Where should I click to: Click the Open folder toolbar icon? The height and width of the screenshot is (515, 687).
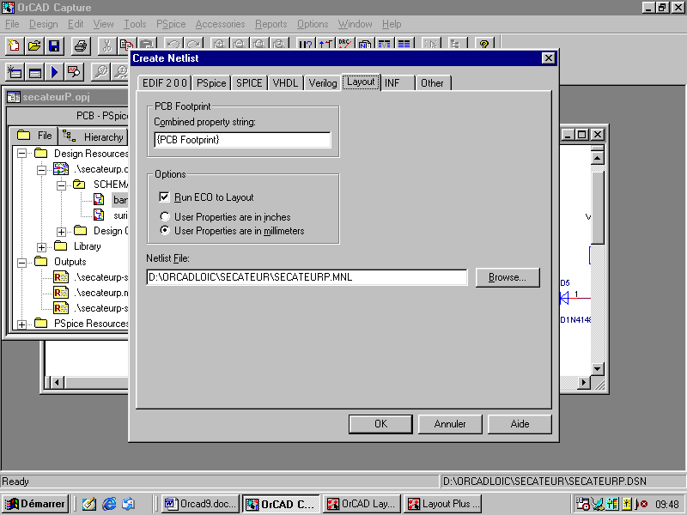coord(34,45)
